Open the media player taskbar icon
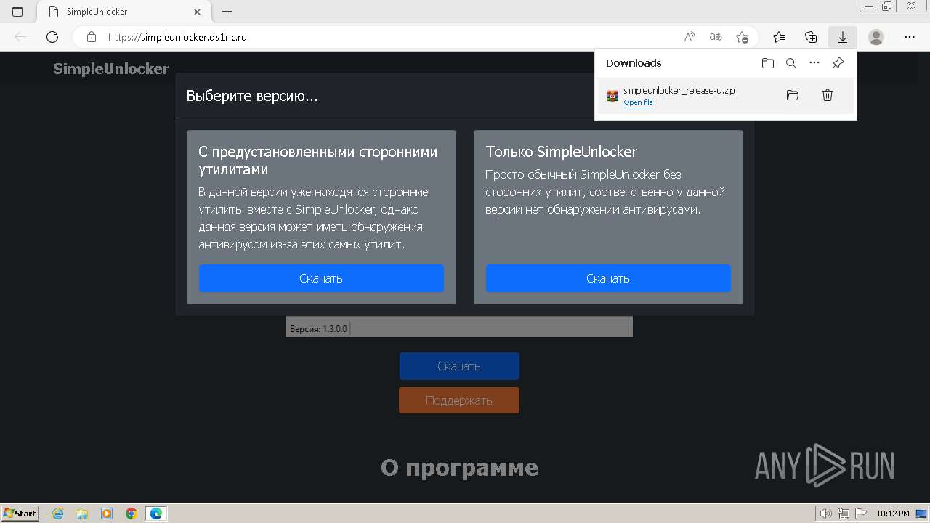The height and width of the screenshot is (523, 930). point(107,514)
